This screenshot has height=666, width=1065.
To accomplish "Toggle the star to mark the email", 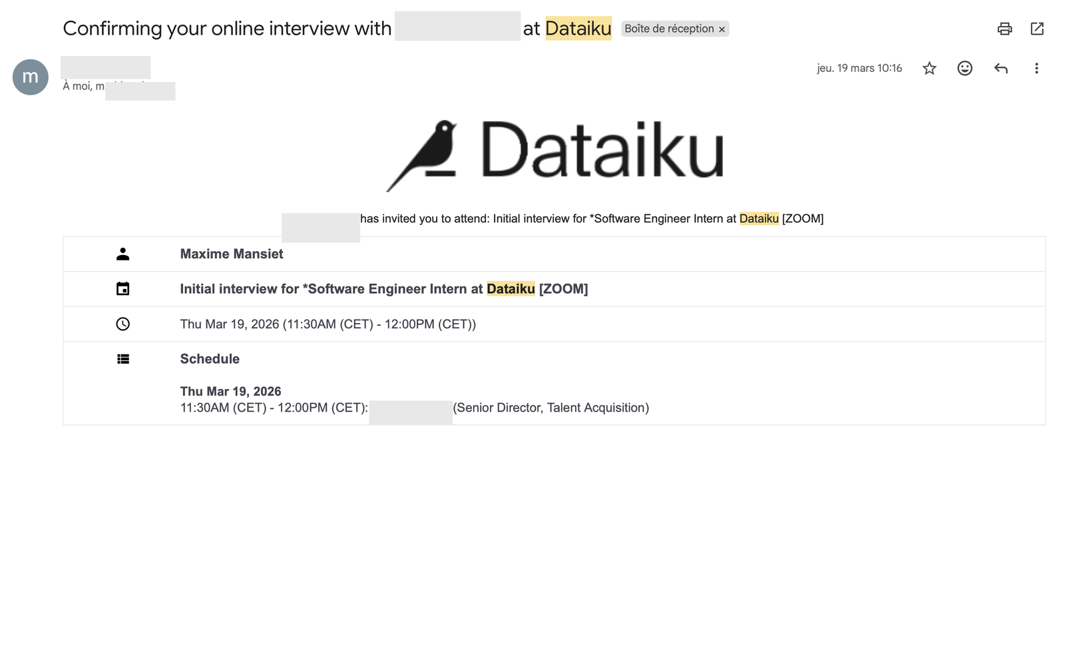I will pyautogui.click(x=929, y=68).
